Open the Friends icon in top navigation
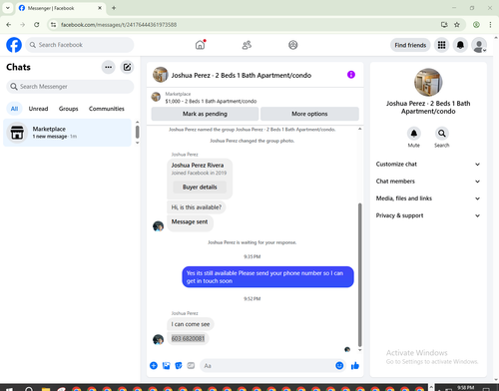Screen dimensions: 499x391 [x=247, y=45]
